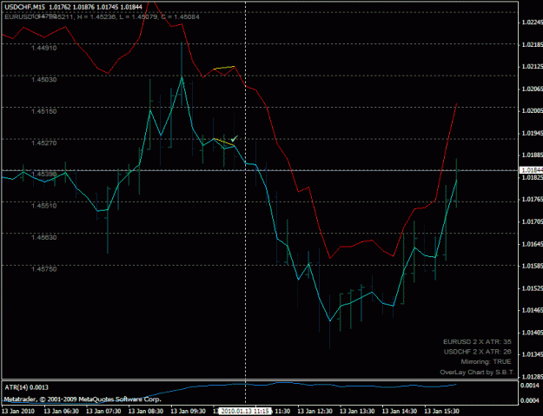Click the overlay price label 1.44910
The height and width of the screenshot is (416, 543).
44,48
